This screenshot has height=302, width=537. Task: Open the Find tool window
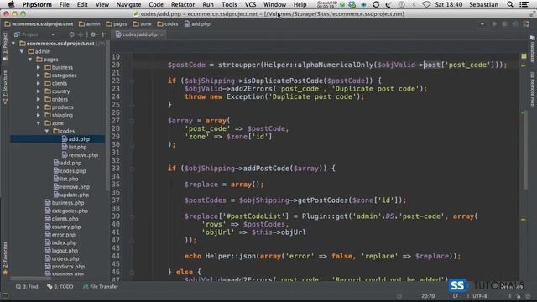coord(27,287)
